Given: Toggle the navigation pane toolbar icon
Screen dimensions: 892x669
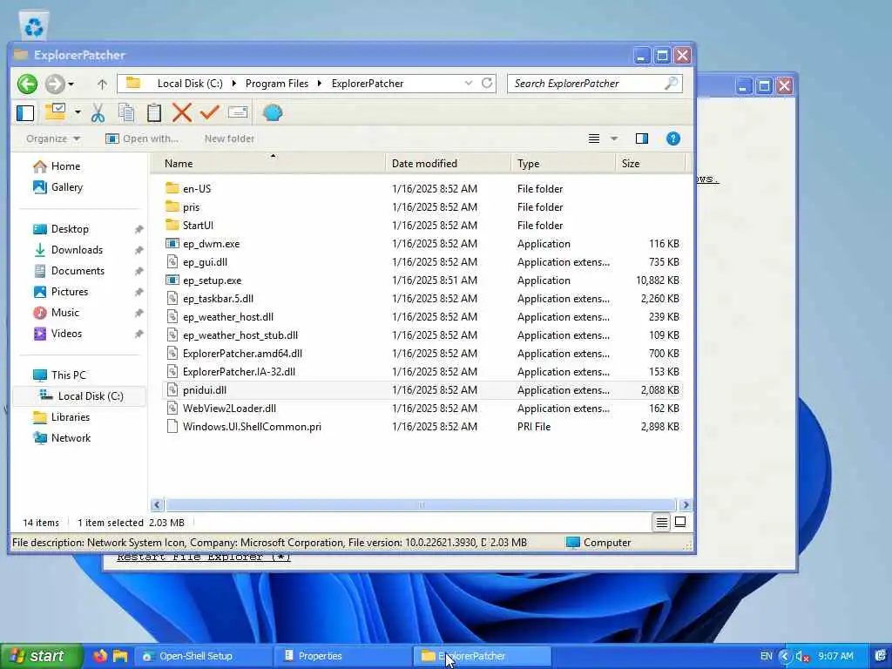Looking at the screenshot, I should (x=25, y=112).
